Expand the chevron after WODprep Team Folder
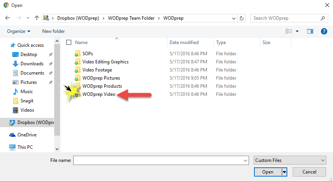This screenshot has height=182, width=333. click(159, 19)
